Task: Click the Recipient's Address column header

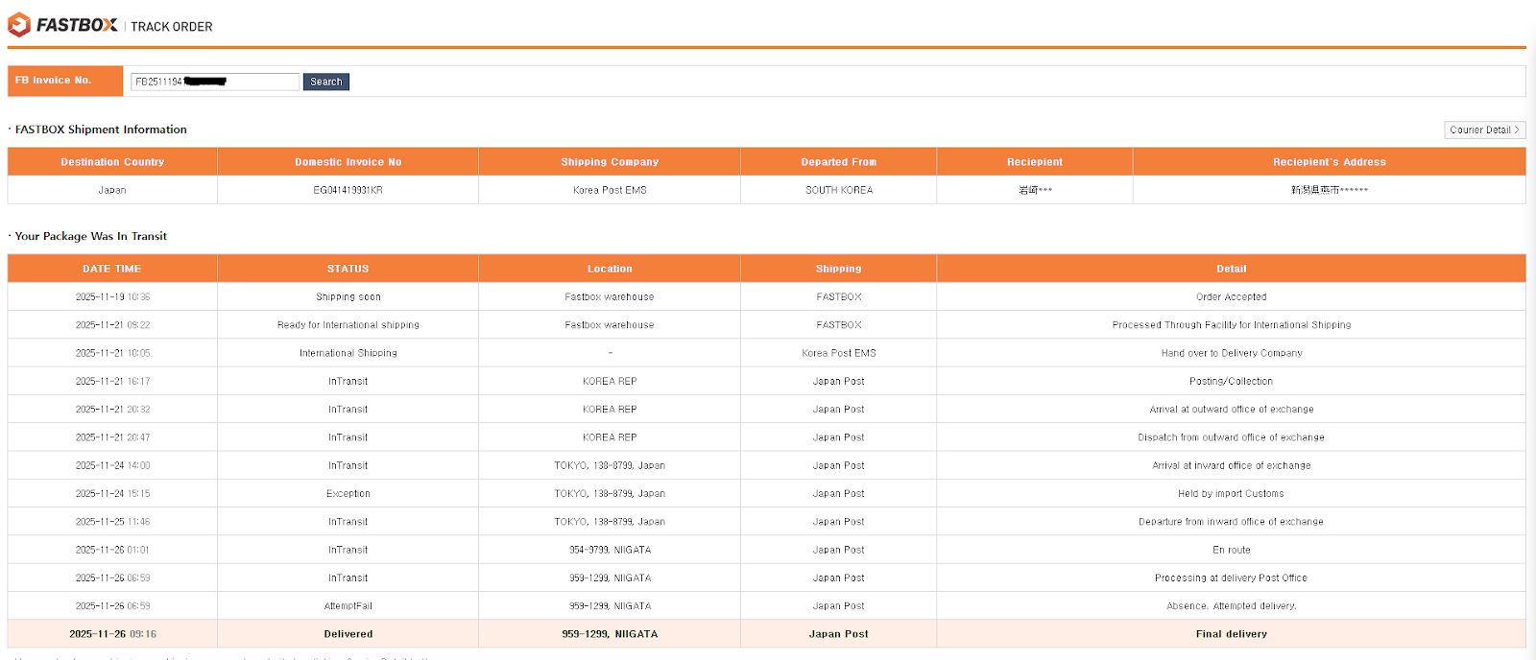Action: (1329, 162)
